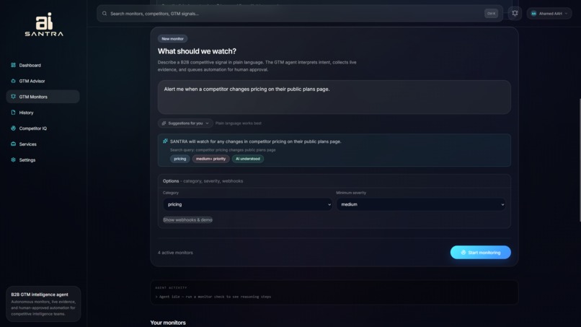Open notifications bell icon
The height and width of the screenshot is (327, 581).
[x=515, y=14]
